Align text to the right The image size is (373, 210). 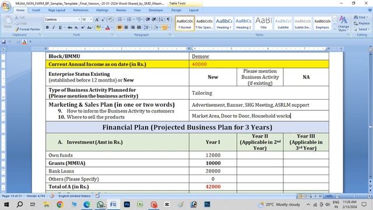tap(133, 27)
